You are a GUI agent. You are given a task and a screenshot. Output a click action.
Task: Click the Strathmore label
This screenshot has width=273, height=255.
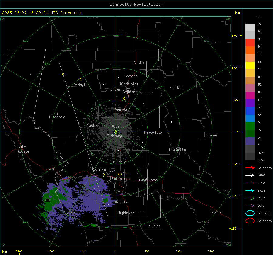[x=147, y=180]
